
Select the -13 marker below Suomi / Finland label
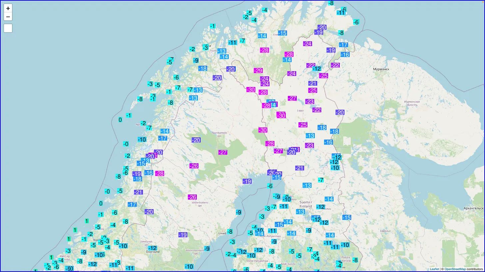pos(300,212)
